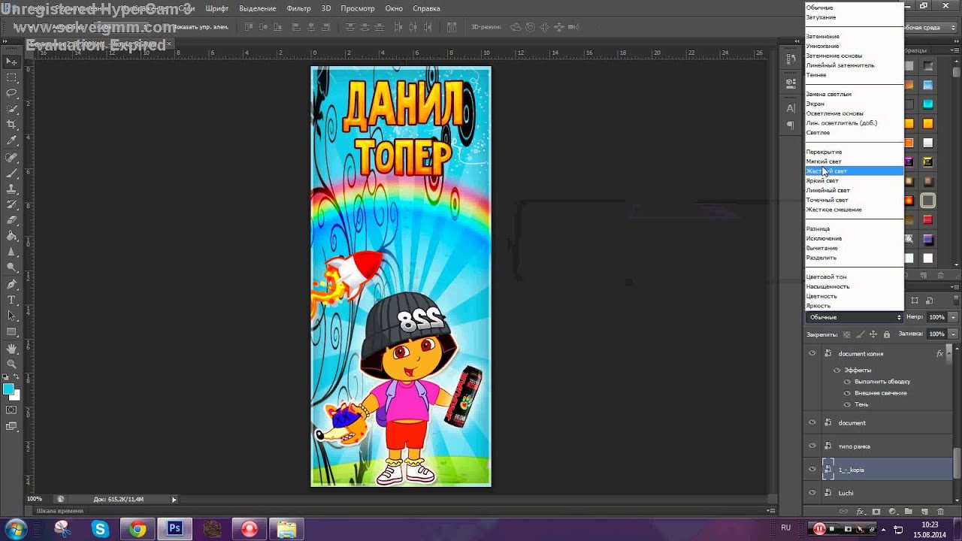Image resolution: width=962 pixels, height=541 pixels.
Task: Open the Просмотр menu
Action: click(358, 8)
